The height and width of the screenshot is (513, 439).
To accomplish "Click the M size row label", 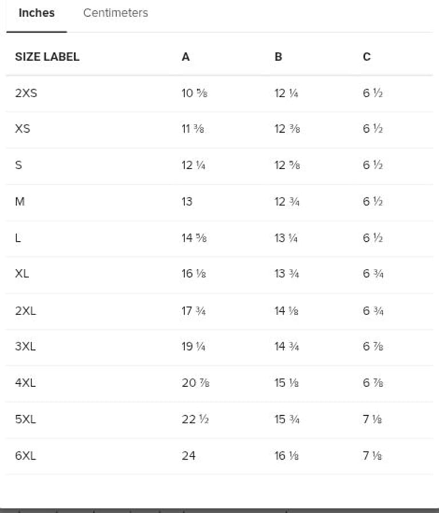I will [19, 201].
